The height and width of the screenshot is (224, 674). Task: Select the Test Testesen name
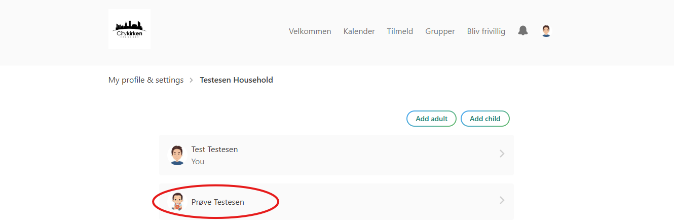click(x=214, y=150)
